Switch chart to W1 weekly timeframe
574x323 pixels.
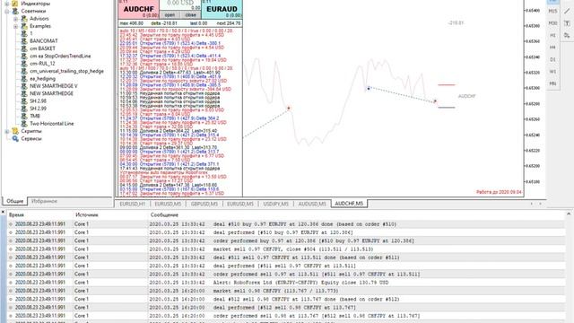click(552, 72)
